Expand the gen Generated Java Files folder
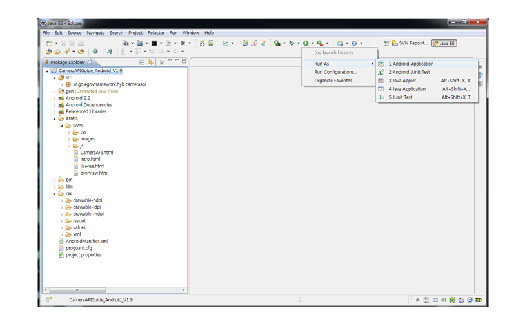 (x=55, y=91)
